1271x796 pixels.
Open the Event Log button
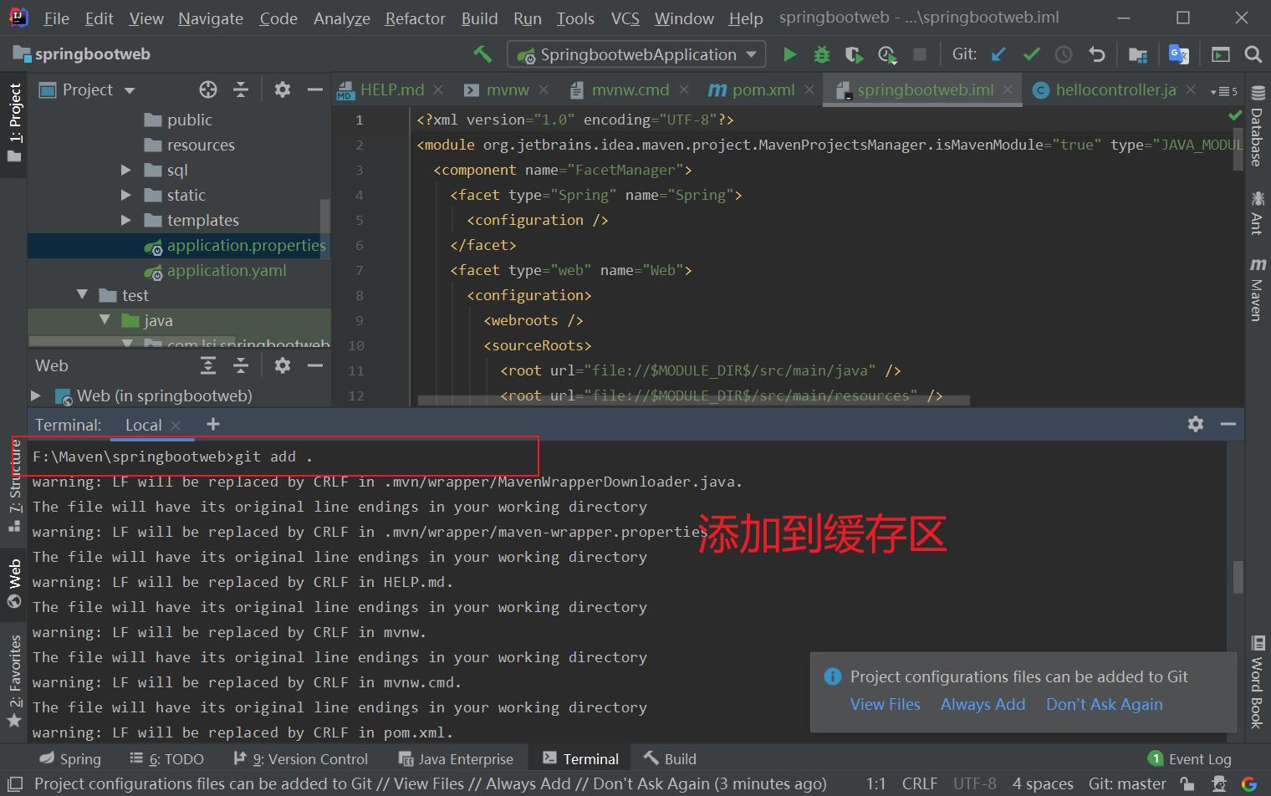tap(1190, 758)
